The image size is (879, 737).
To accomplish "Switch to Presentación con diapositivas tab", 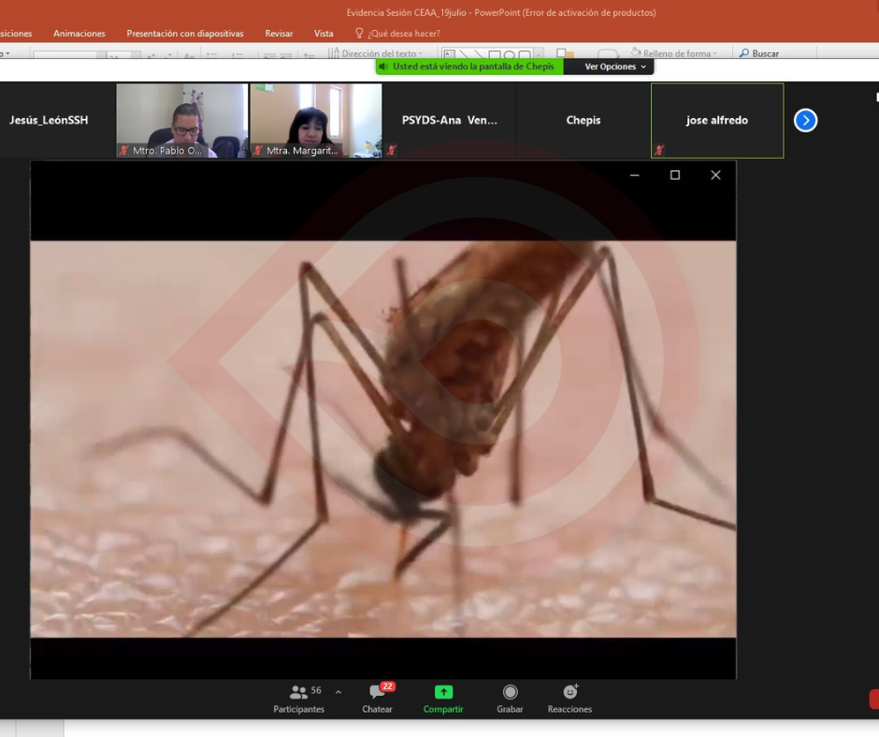I will [x=185, y=34].
